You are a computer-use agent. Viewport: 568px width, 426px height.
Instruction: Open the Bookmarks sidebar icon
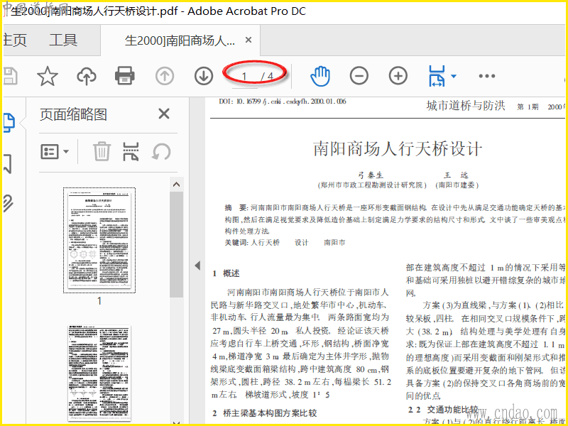(x=8, y=164)
